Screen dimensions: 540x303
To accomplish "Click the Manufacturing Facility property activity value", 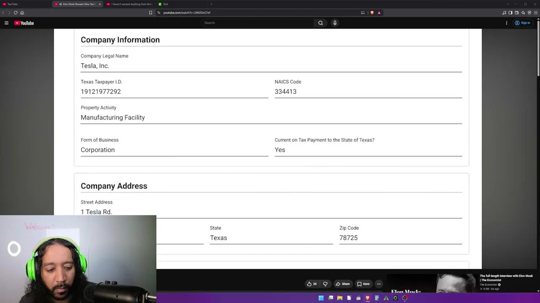I will tap(113, 117).
